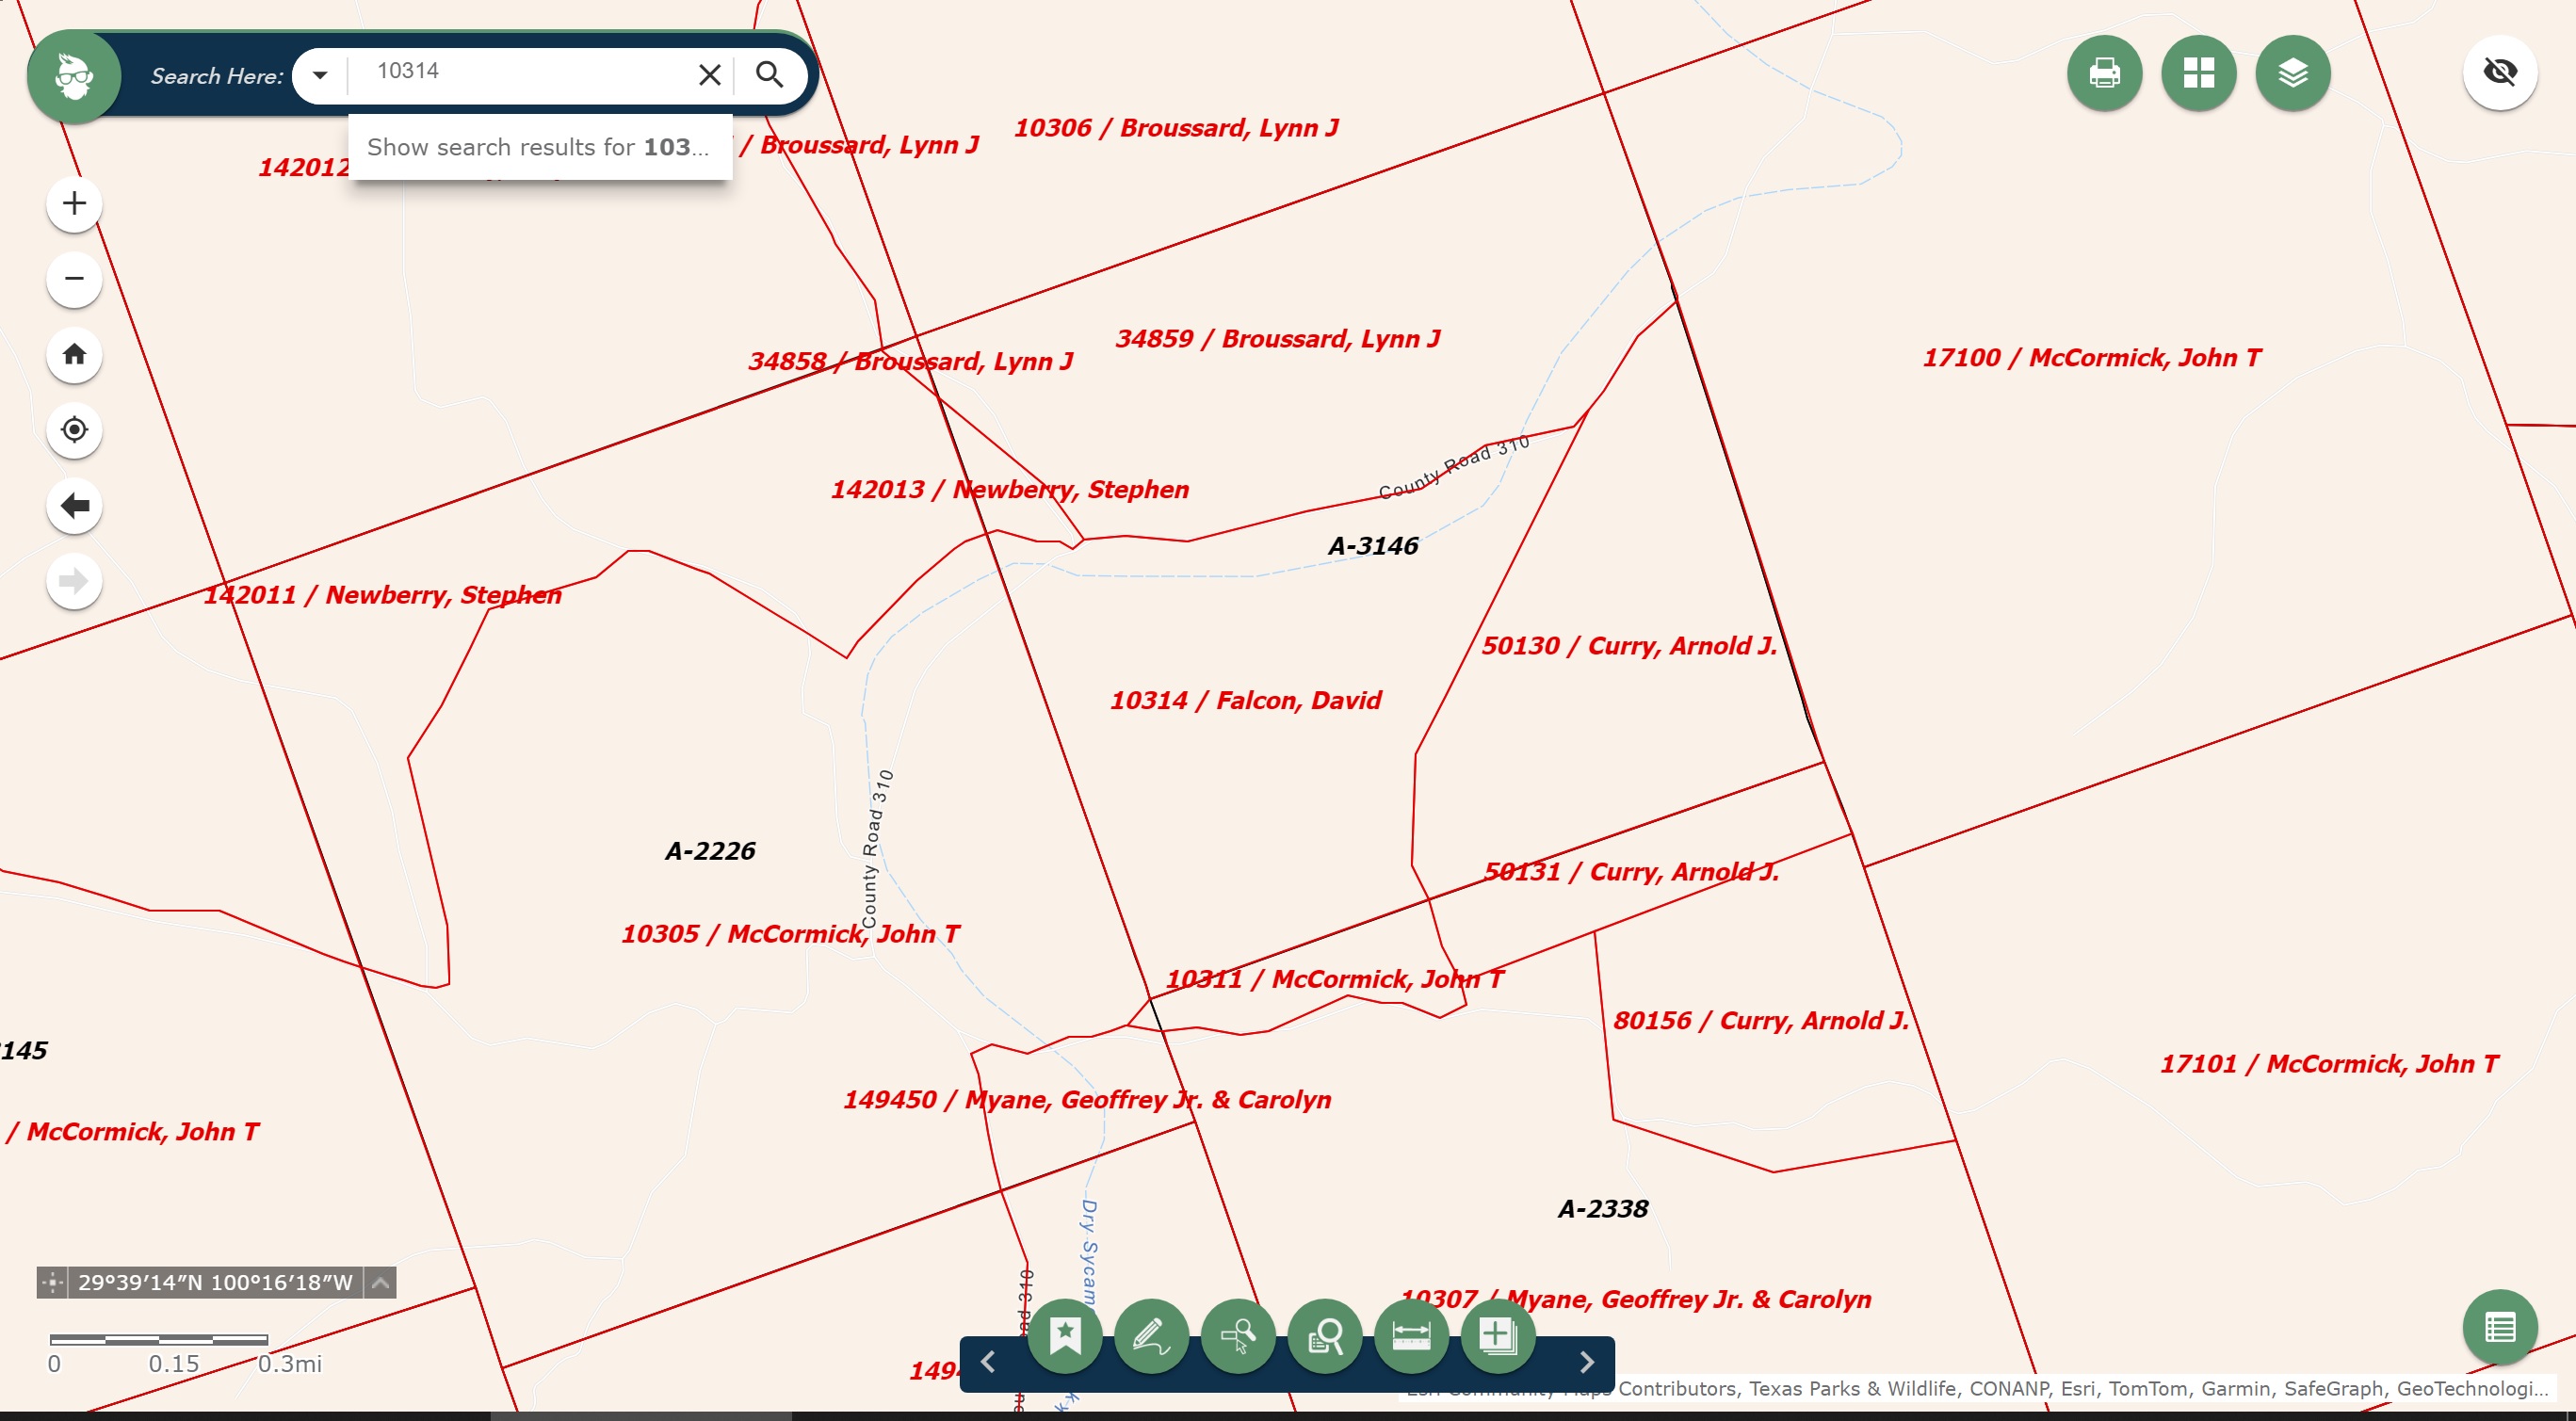Open the attribute table button
2576x1421 pixels.
click(2499, 1327)
